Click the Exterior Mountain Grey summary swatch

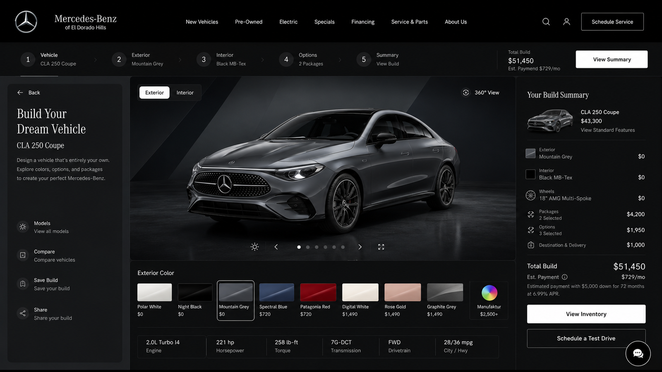[530, 153]
